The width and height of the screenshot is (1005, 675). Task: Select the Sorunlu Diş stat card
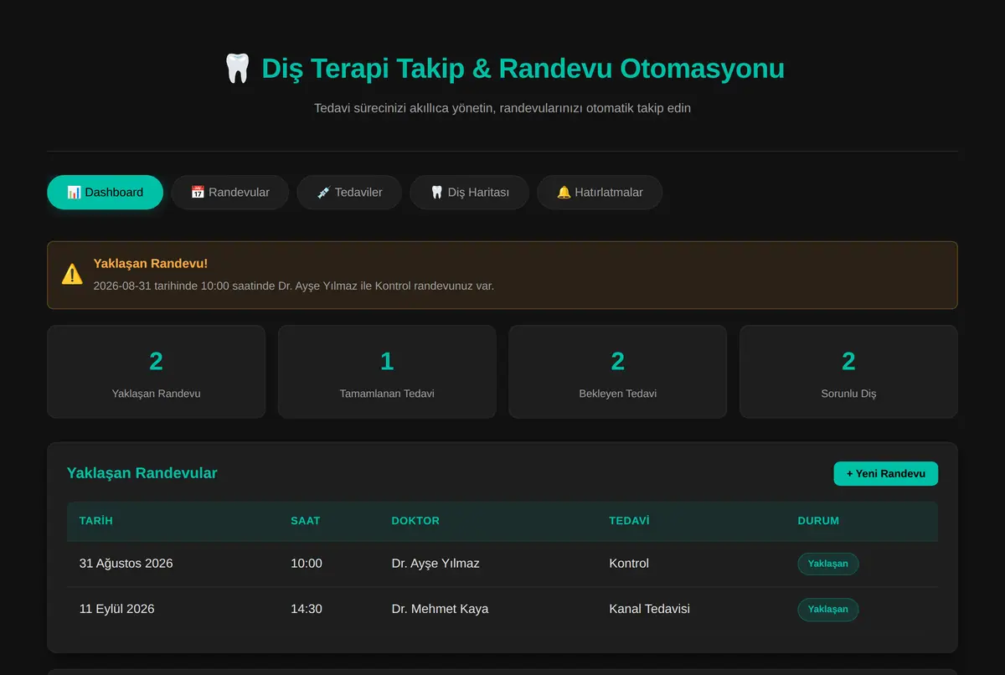pos(848,371)
